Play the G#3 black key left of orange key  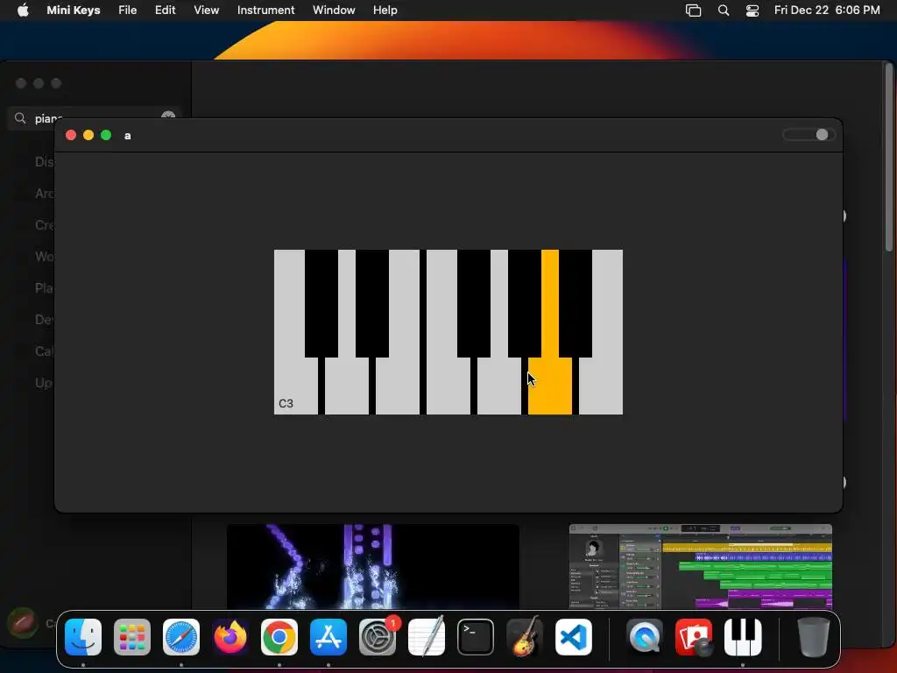click(x=525, y=303)
